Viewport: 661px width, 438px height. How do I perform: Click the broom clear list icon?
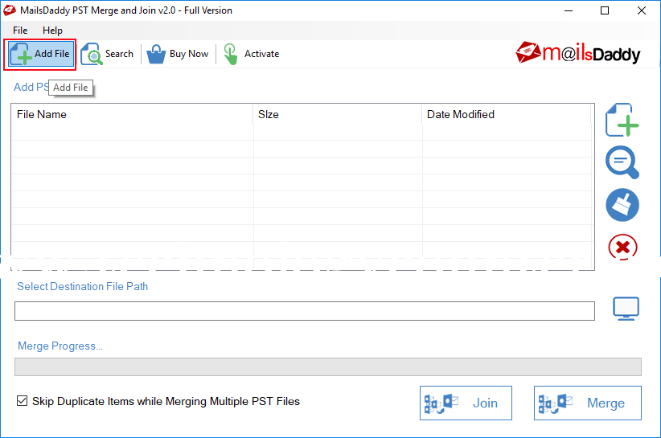(x=622, y=205)
